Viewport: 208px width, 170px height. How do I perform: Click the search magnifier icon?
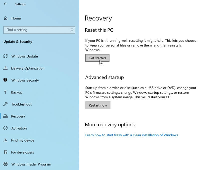click(72, 30)
